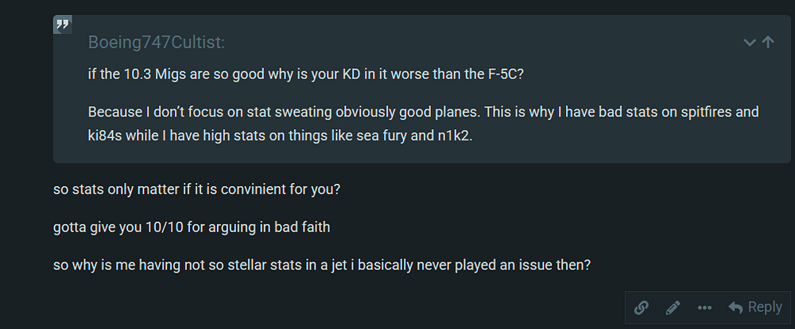Click the quotation mark icon on quote block
The height and width of the screenshot is (329, 795).
62,25
